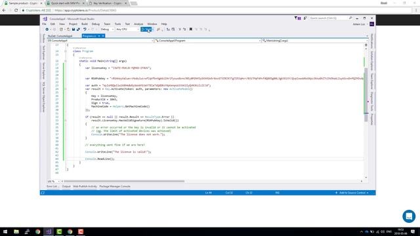Open the ConsoleApp4.Program type dropdown
The width and height of the screenshot is (420, 236).
pyautogui.click(x=208, y=41)
